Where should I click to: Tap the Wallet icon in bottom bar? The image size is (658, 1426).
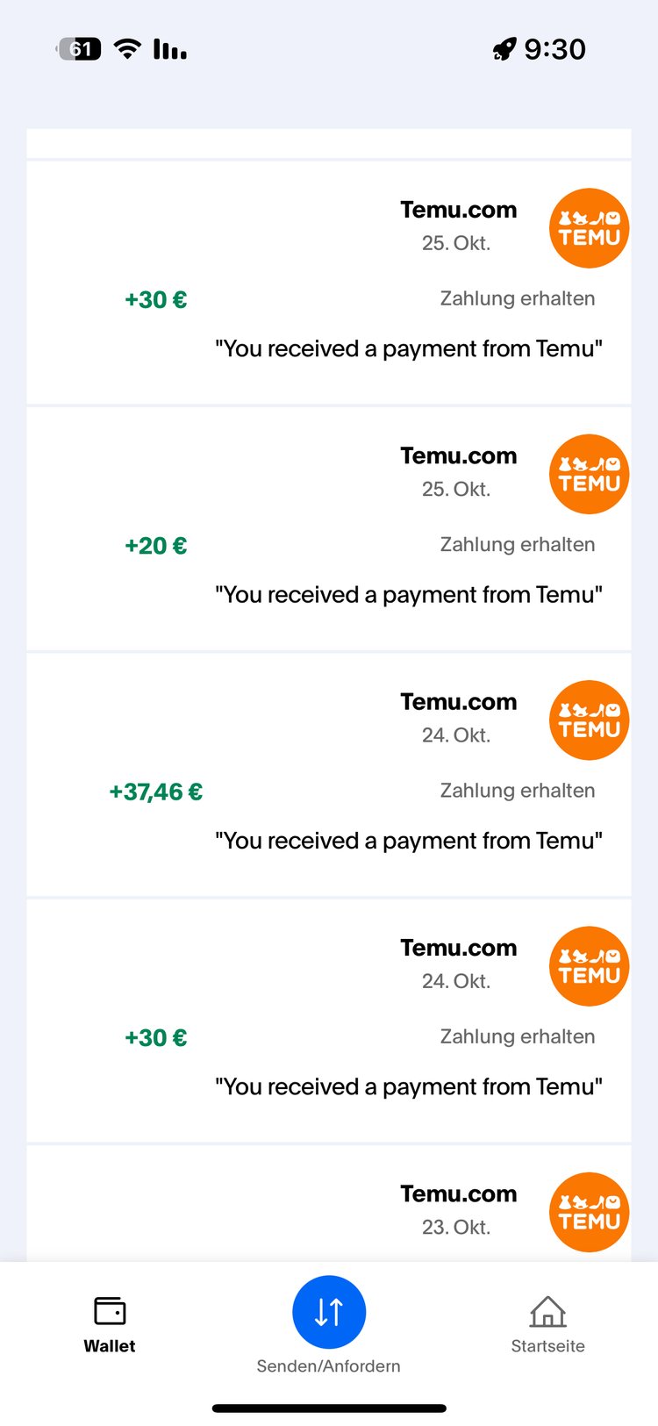[110, 1311]
